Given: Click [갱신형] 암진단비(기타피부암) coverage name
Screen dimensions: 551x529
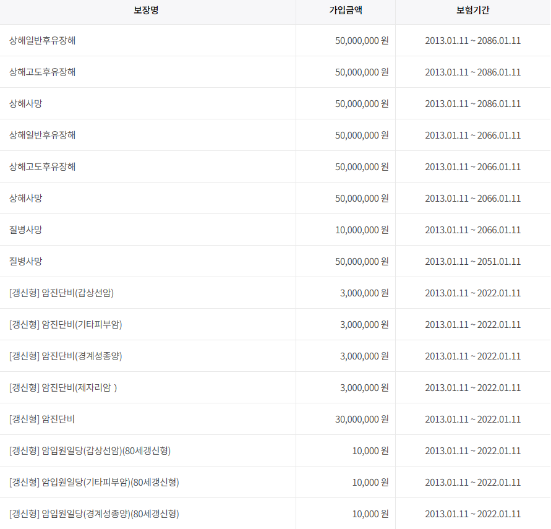Looking at the screenshot, I should coord(66,324).
